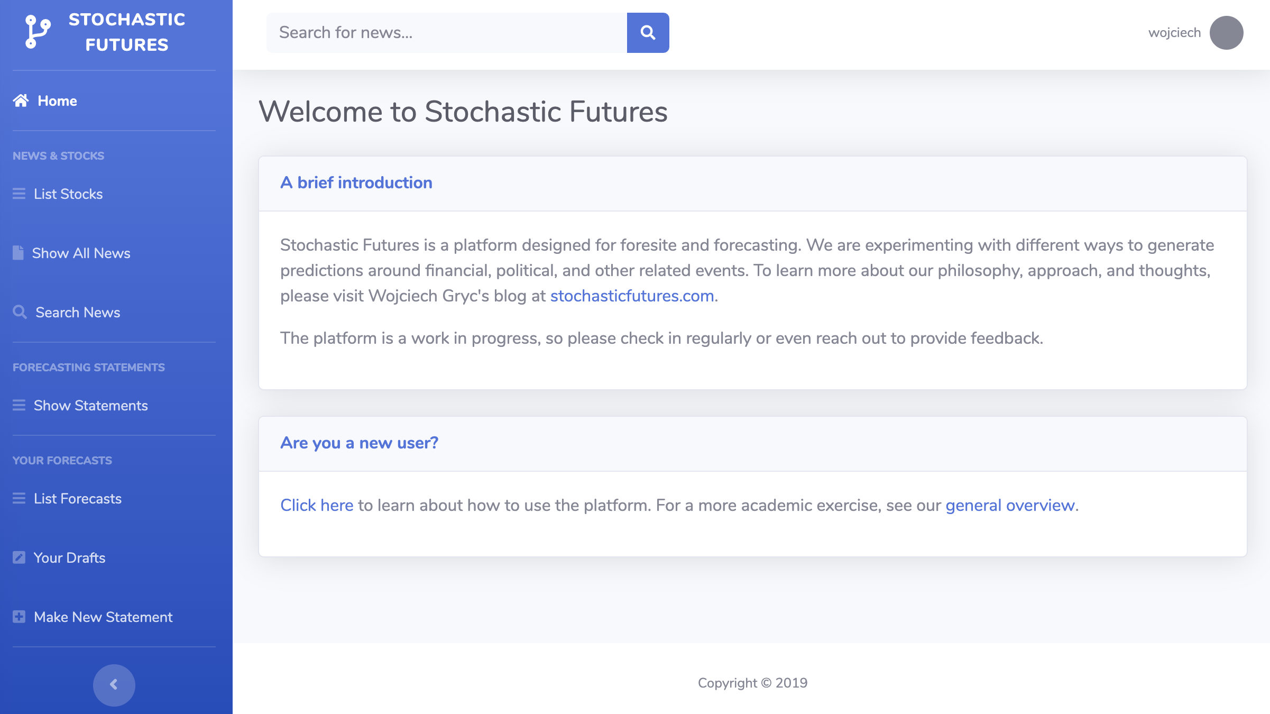Click the 'Welcome to Stochastic Futures' heading
This screenshot has width=1270, height=714.
coord(463,112)
